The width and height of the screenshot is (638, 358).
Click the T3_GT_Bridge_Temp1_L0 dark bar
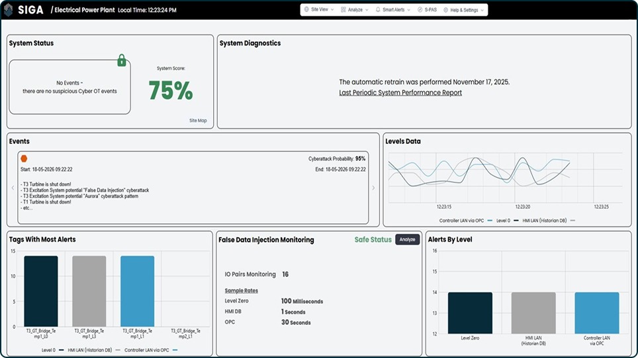click(x=40, y=291)
